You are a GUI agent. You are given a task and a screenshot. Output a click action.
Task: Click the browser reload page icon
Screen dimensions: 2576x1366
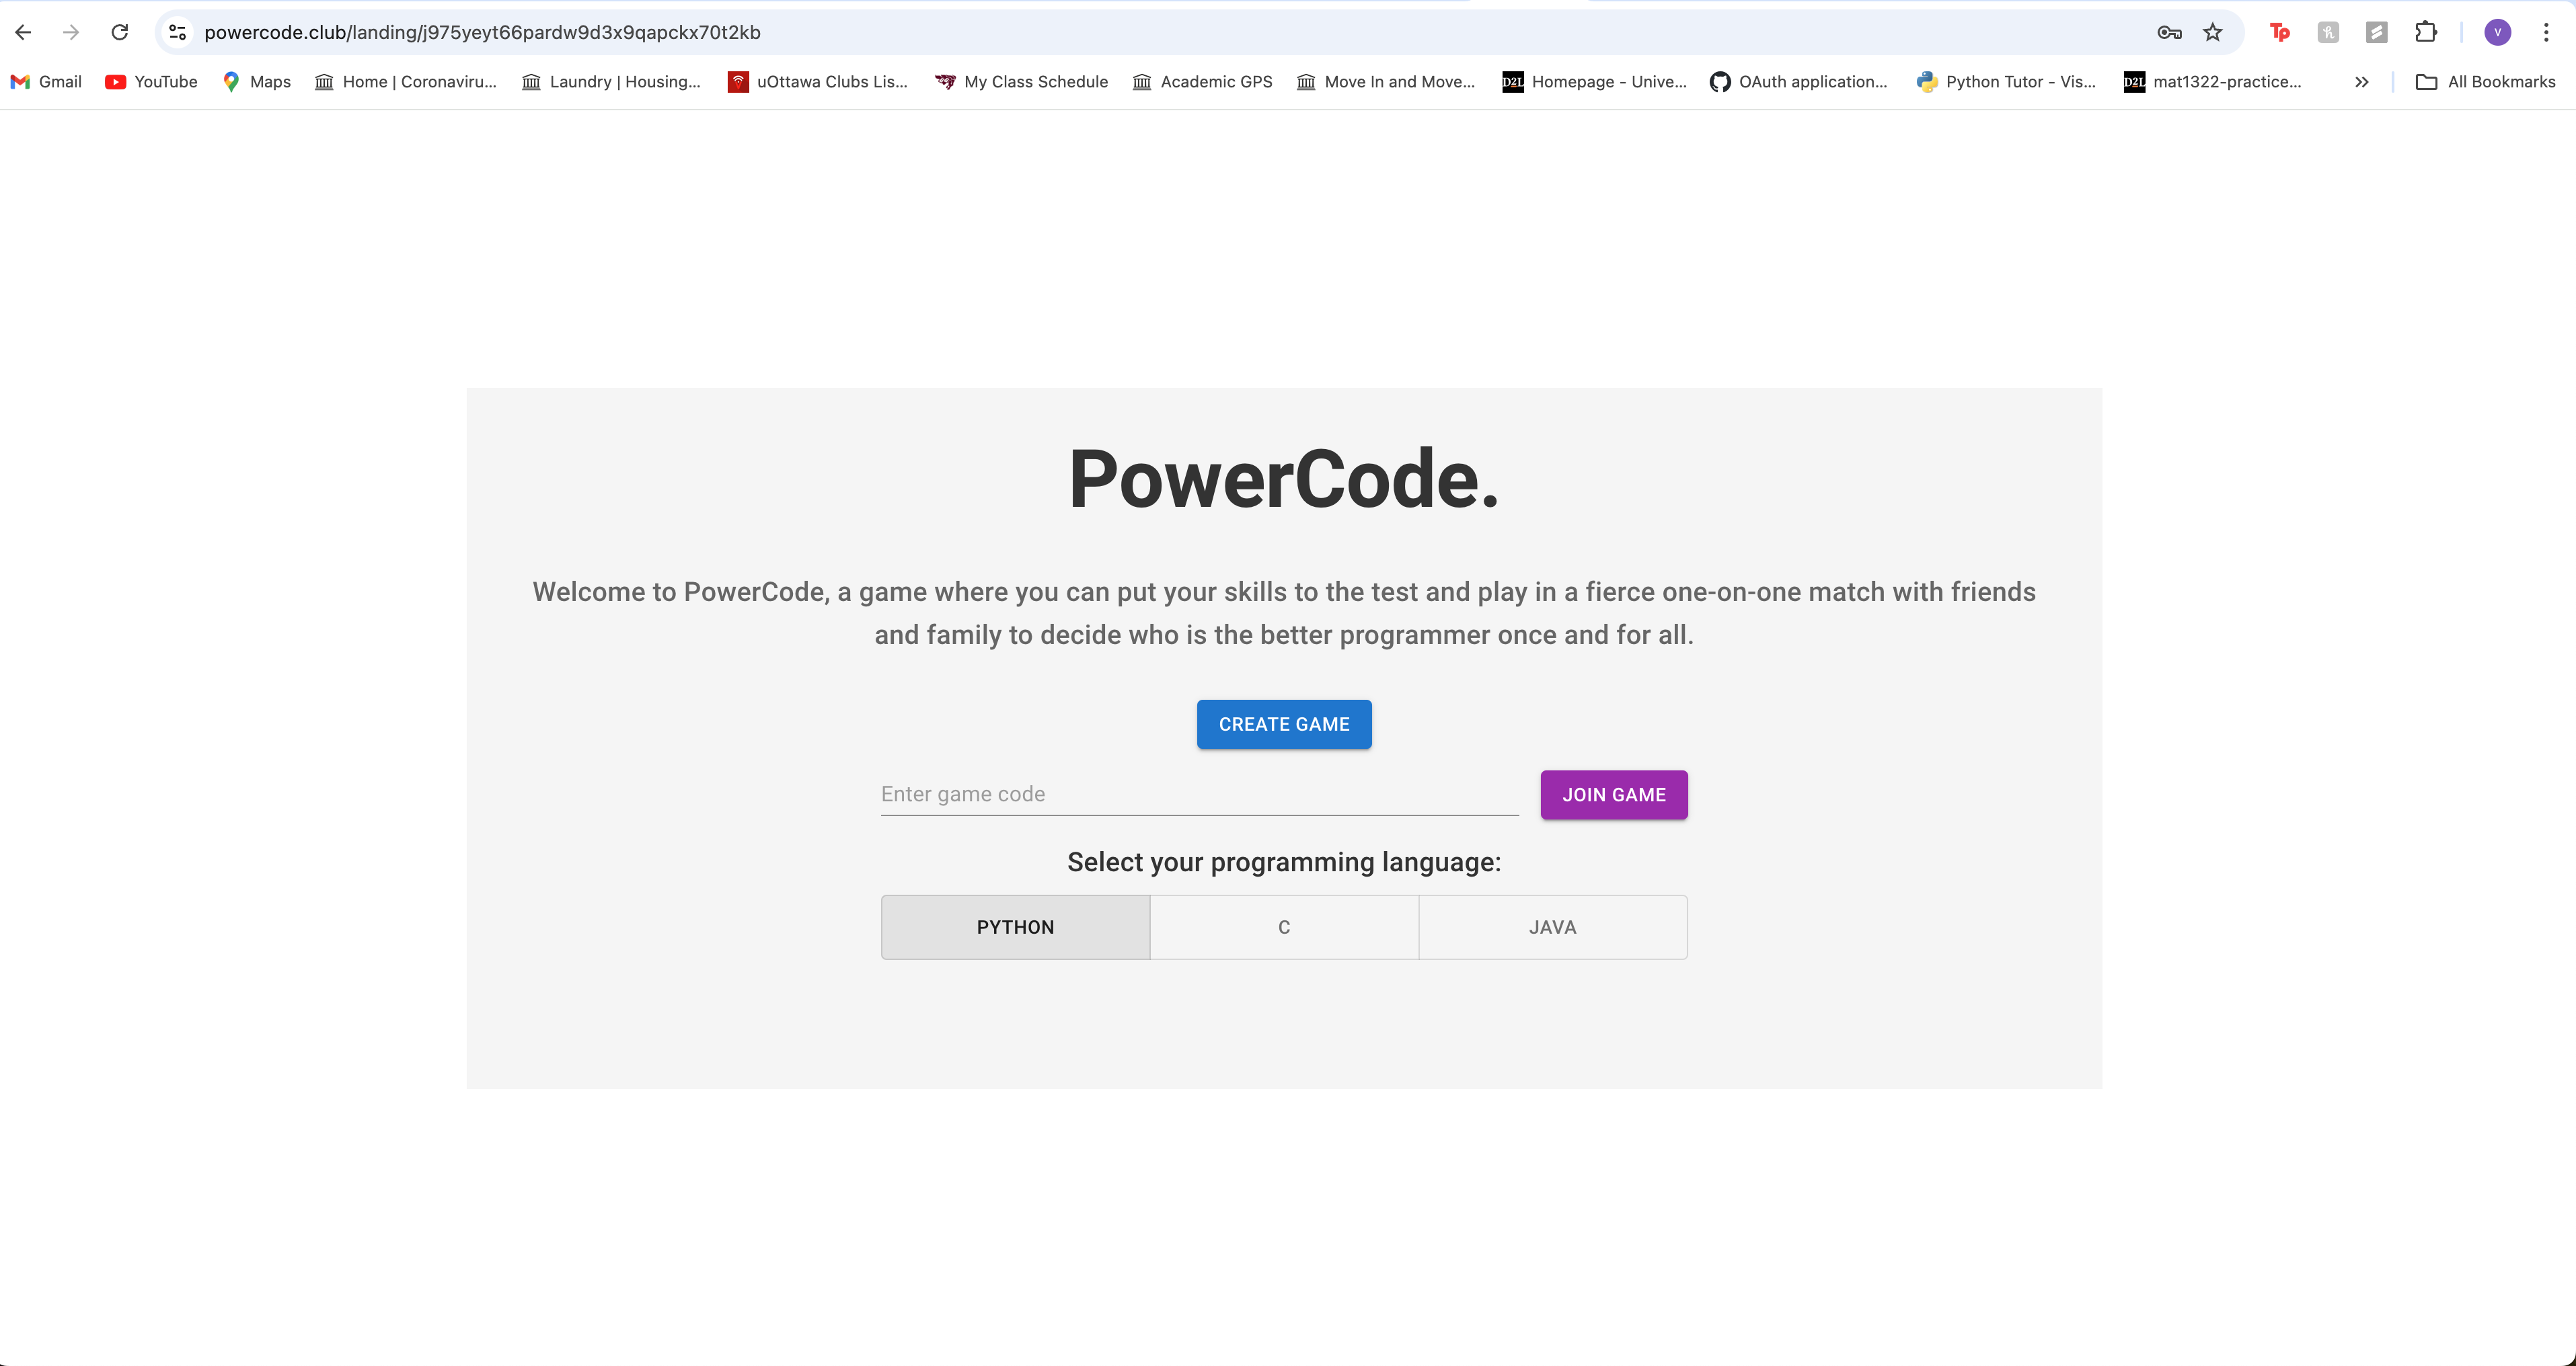(x=120, y=32)
